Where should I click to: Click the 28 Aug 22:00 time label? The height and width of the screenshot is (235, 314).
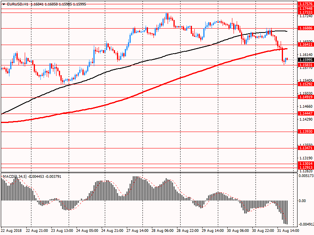click(188, 231)
